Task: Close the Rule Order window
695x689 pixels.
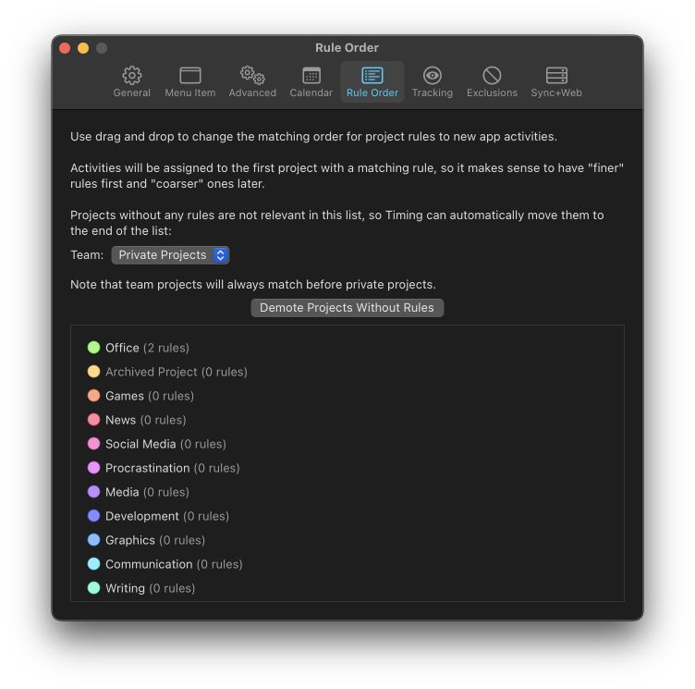Action: (65, 48)
